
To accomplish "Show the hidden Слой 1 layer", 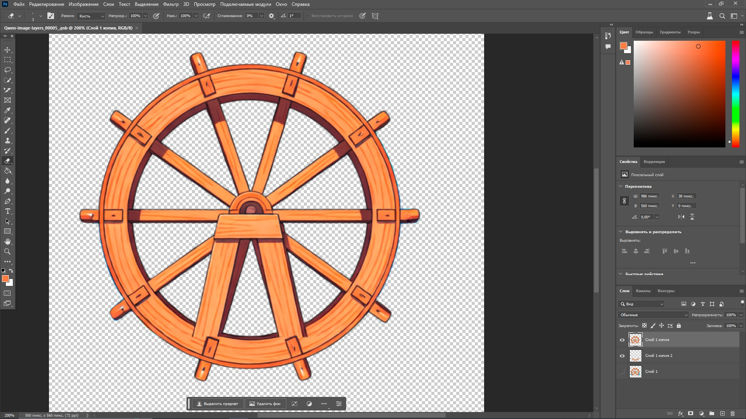I will 622,372.
